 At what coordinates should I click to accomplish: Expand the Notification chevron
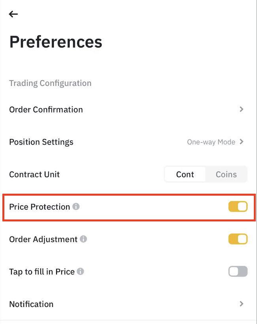(242, 304)
